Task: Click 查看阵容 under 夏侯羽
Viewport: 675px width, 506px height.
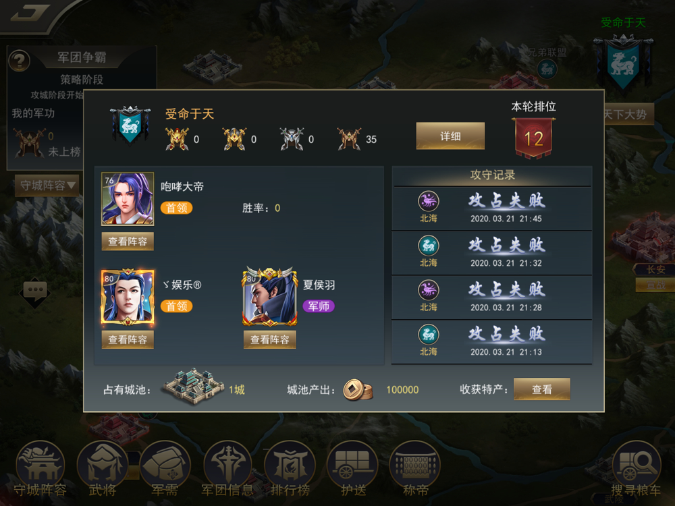Action: (x=269, y=339)
